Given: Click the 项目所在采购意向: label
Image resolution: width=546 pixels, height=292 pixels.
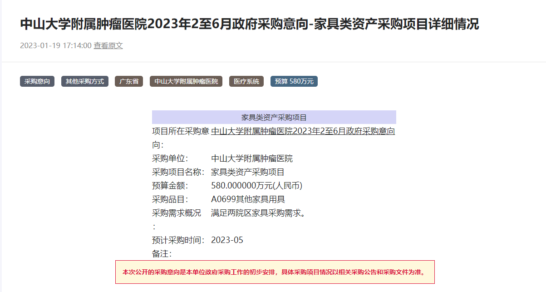Looking at the screenshot, I should (181, 138).
